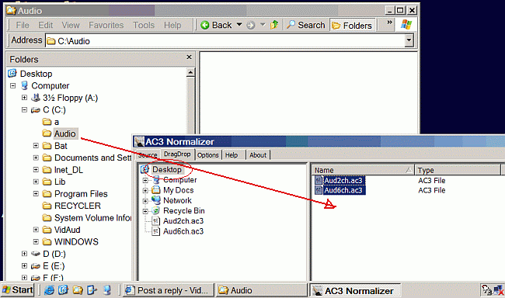
Task: Open the Search toolbar button
Action: (x=306, y=25)
